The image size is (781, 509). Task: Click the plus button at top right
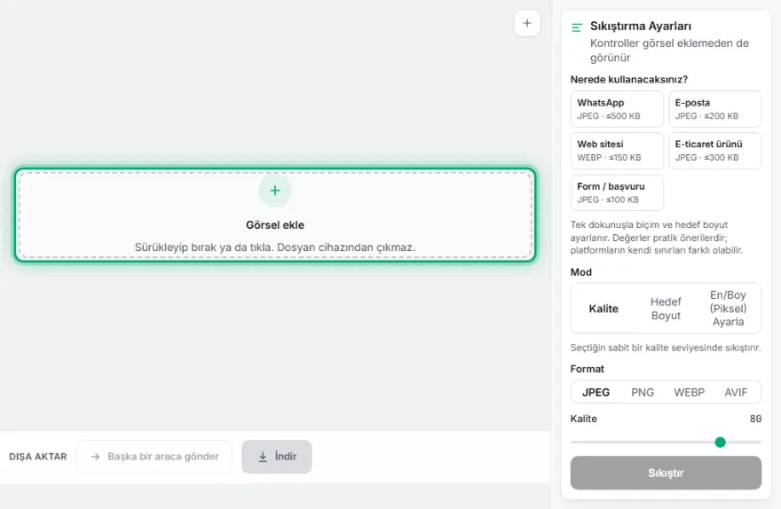tap(527, 23)
